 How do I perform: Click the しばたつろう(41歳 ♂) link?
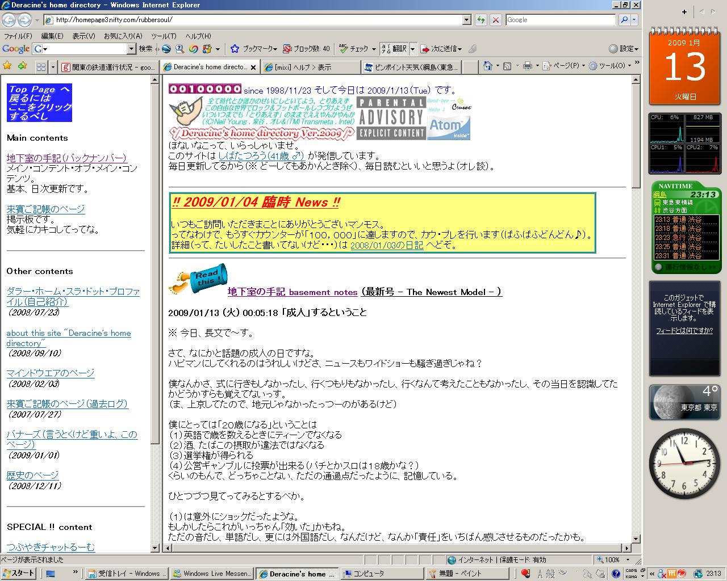(x=261, y=155)
